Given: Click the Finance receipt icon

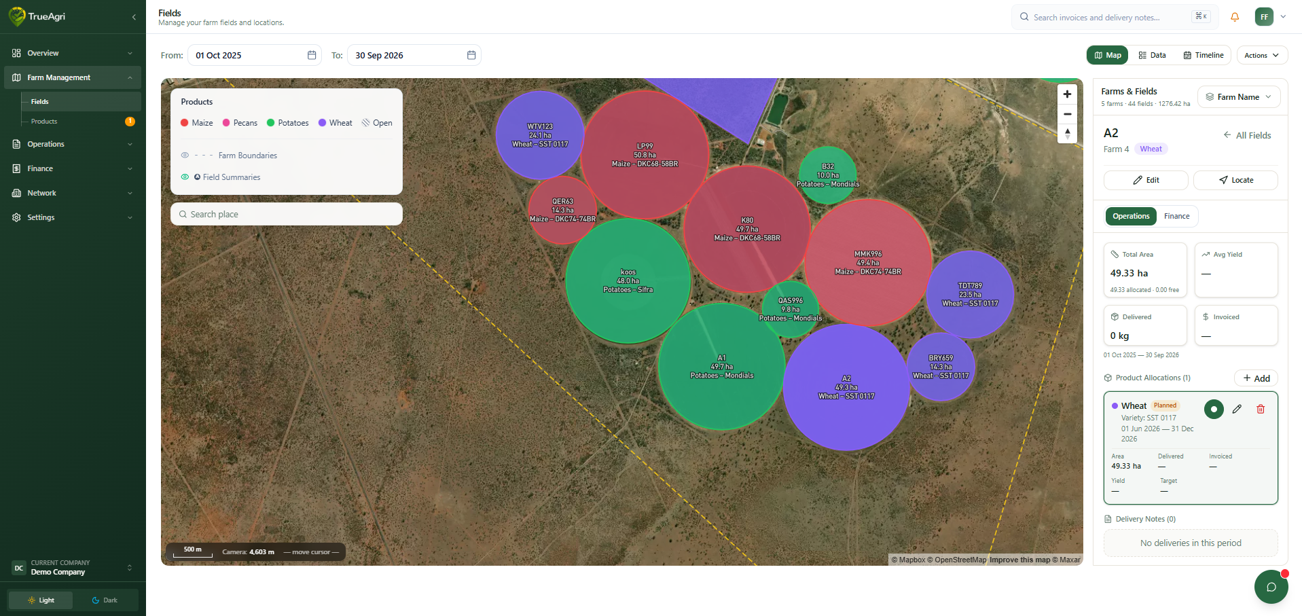Looking at the screenshot, I should 16,168.
